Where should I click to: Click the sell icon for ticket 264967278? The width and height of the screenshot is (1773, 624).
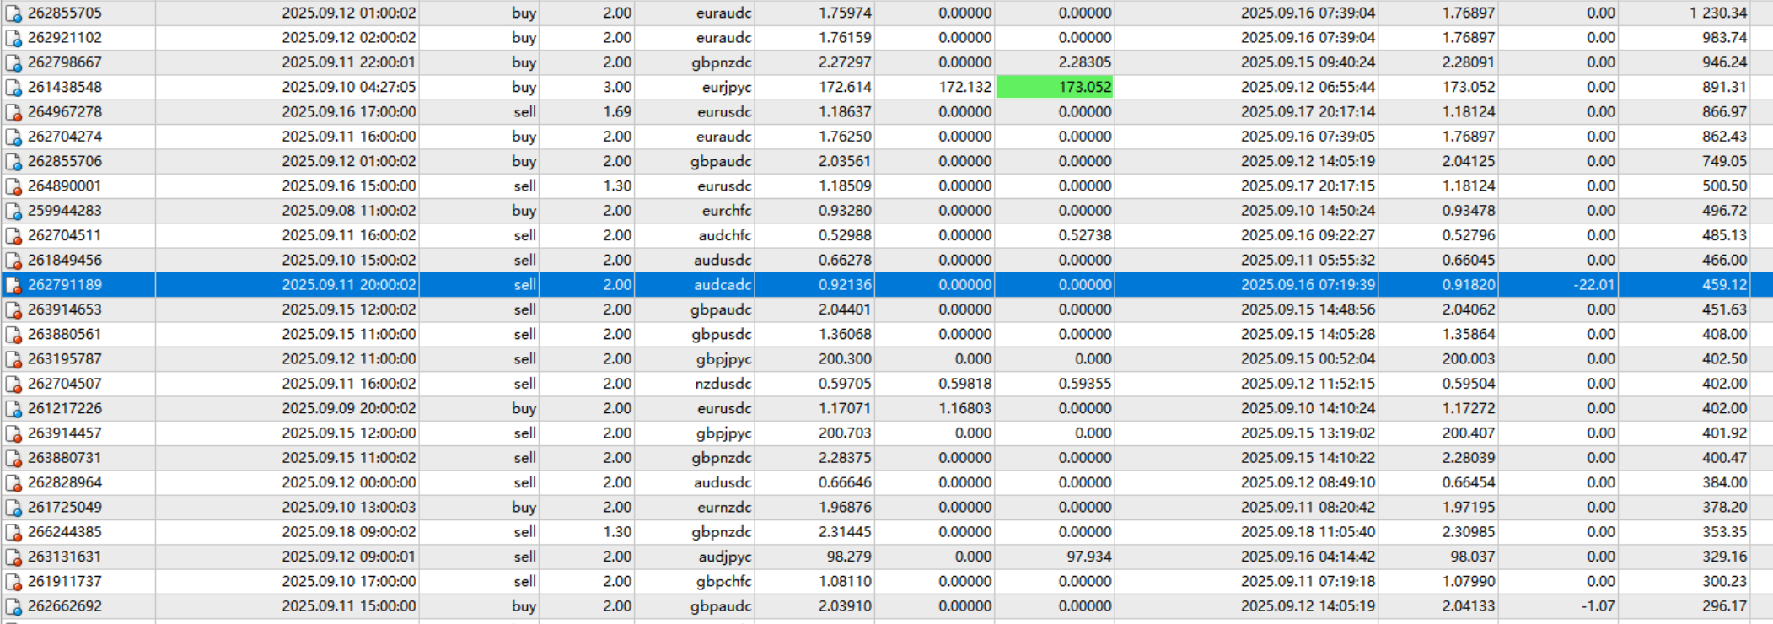pyautogui.click(x=13, y=112)
